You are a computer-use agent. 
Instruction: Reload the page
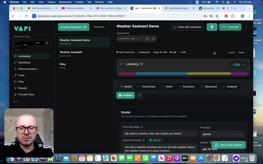26,16
